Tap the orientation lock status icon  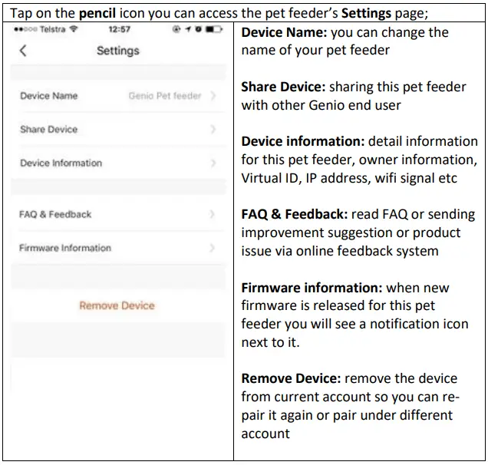coord(177,30)
